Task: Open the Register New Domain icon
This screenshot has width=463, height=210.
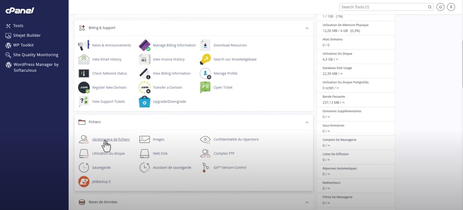Action: coord(84,87)
